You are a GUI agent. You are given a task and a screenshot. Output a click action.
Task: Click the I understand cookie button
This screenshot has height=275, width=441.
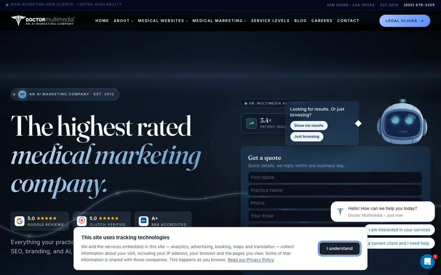click(x=339, y=248)
